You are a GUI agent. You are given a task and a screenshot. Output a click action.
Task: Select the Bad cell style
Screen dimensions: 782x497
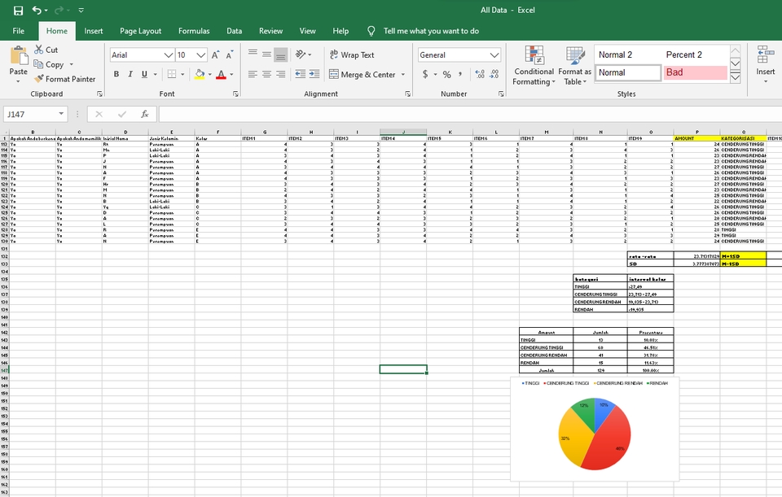(x=696, y=72)
